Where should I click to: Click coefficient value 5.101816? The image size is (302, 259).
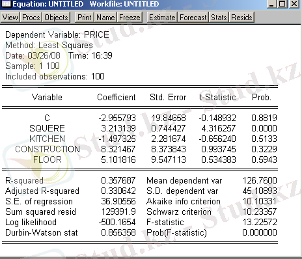[x=118, y=159]
